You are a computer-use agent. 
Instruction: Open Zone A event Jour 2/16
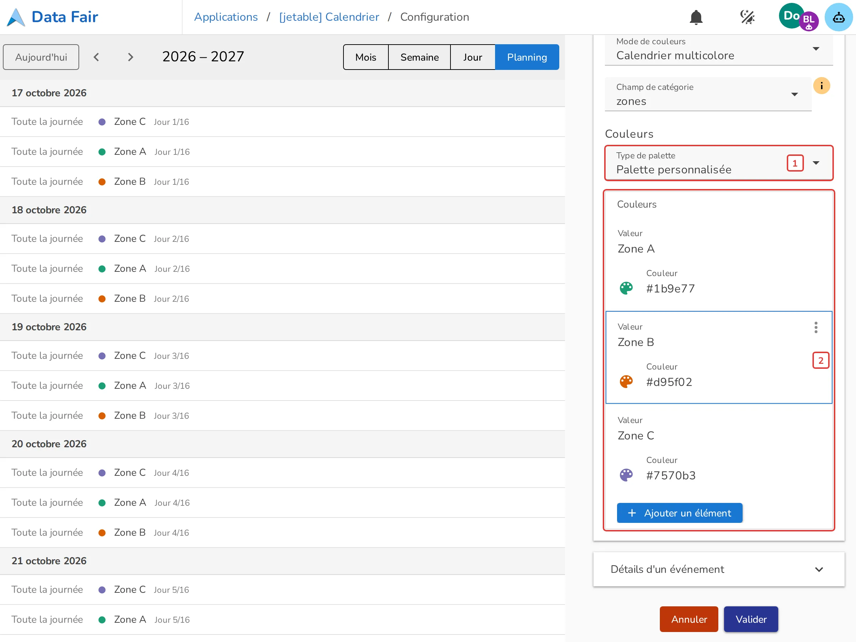point(282,269)
